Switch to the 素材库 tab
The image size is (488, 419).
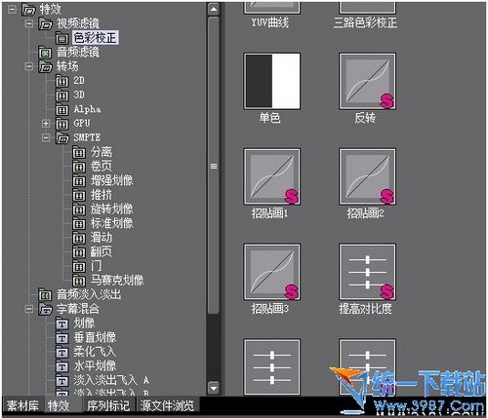(22, 405)
